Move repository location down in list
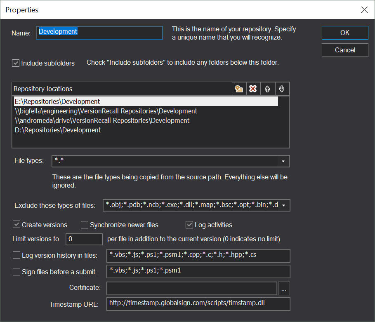The width and height of the screenshot is (375, 322). [x=282, y=89]
